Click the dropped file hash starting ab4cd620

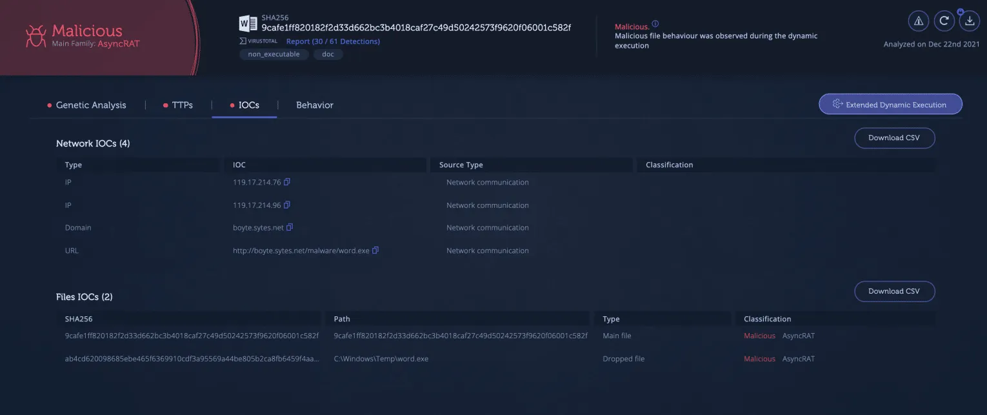click(192, 359)
